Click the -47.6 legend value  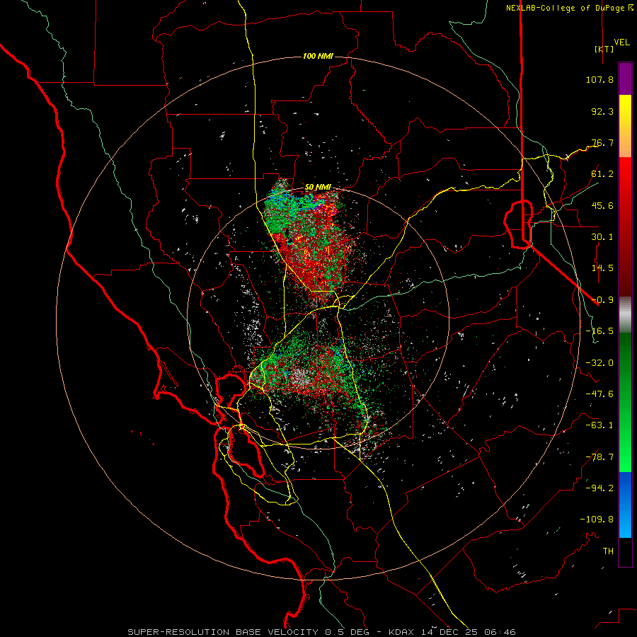[x=599, y=394]
